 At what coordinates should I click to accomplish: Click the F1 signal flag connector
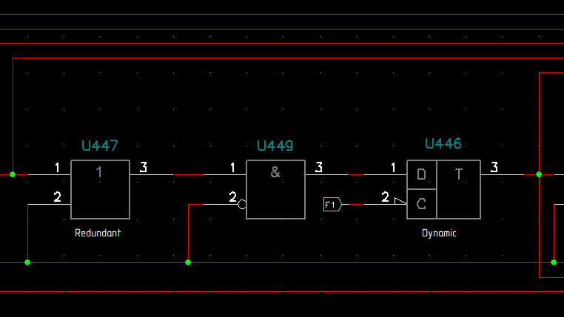click(332, 204)
